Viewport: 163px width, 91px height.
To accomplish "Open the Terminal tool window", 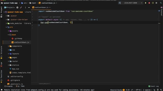I will [161, 11].
